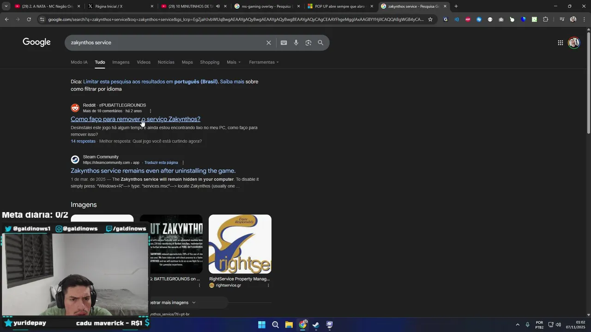Reload the current page

coord(29,19)
